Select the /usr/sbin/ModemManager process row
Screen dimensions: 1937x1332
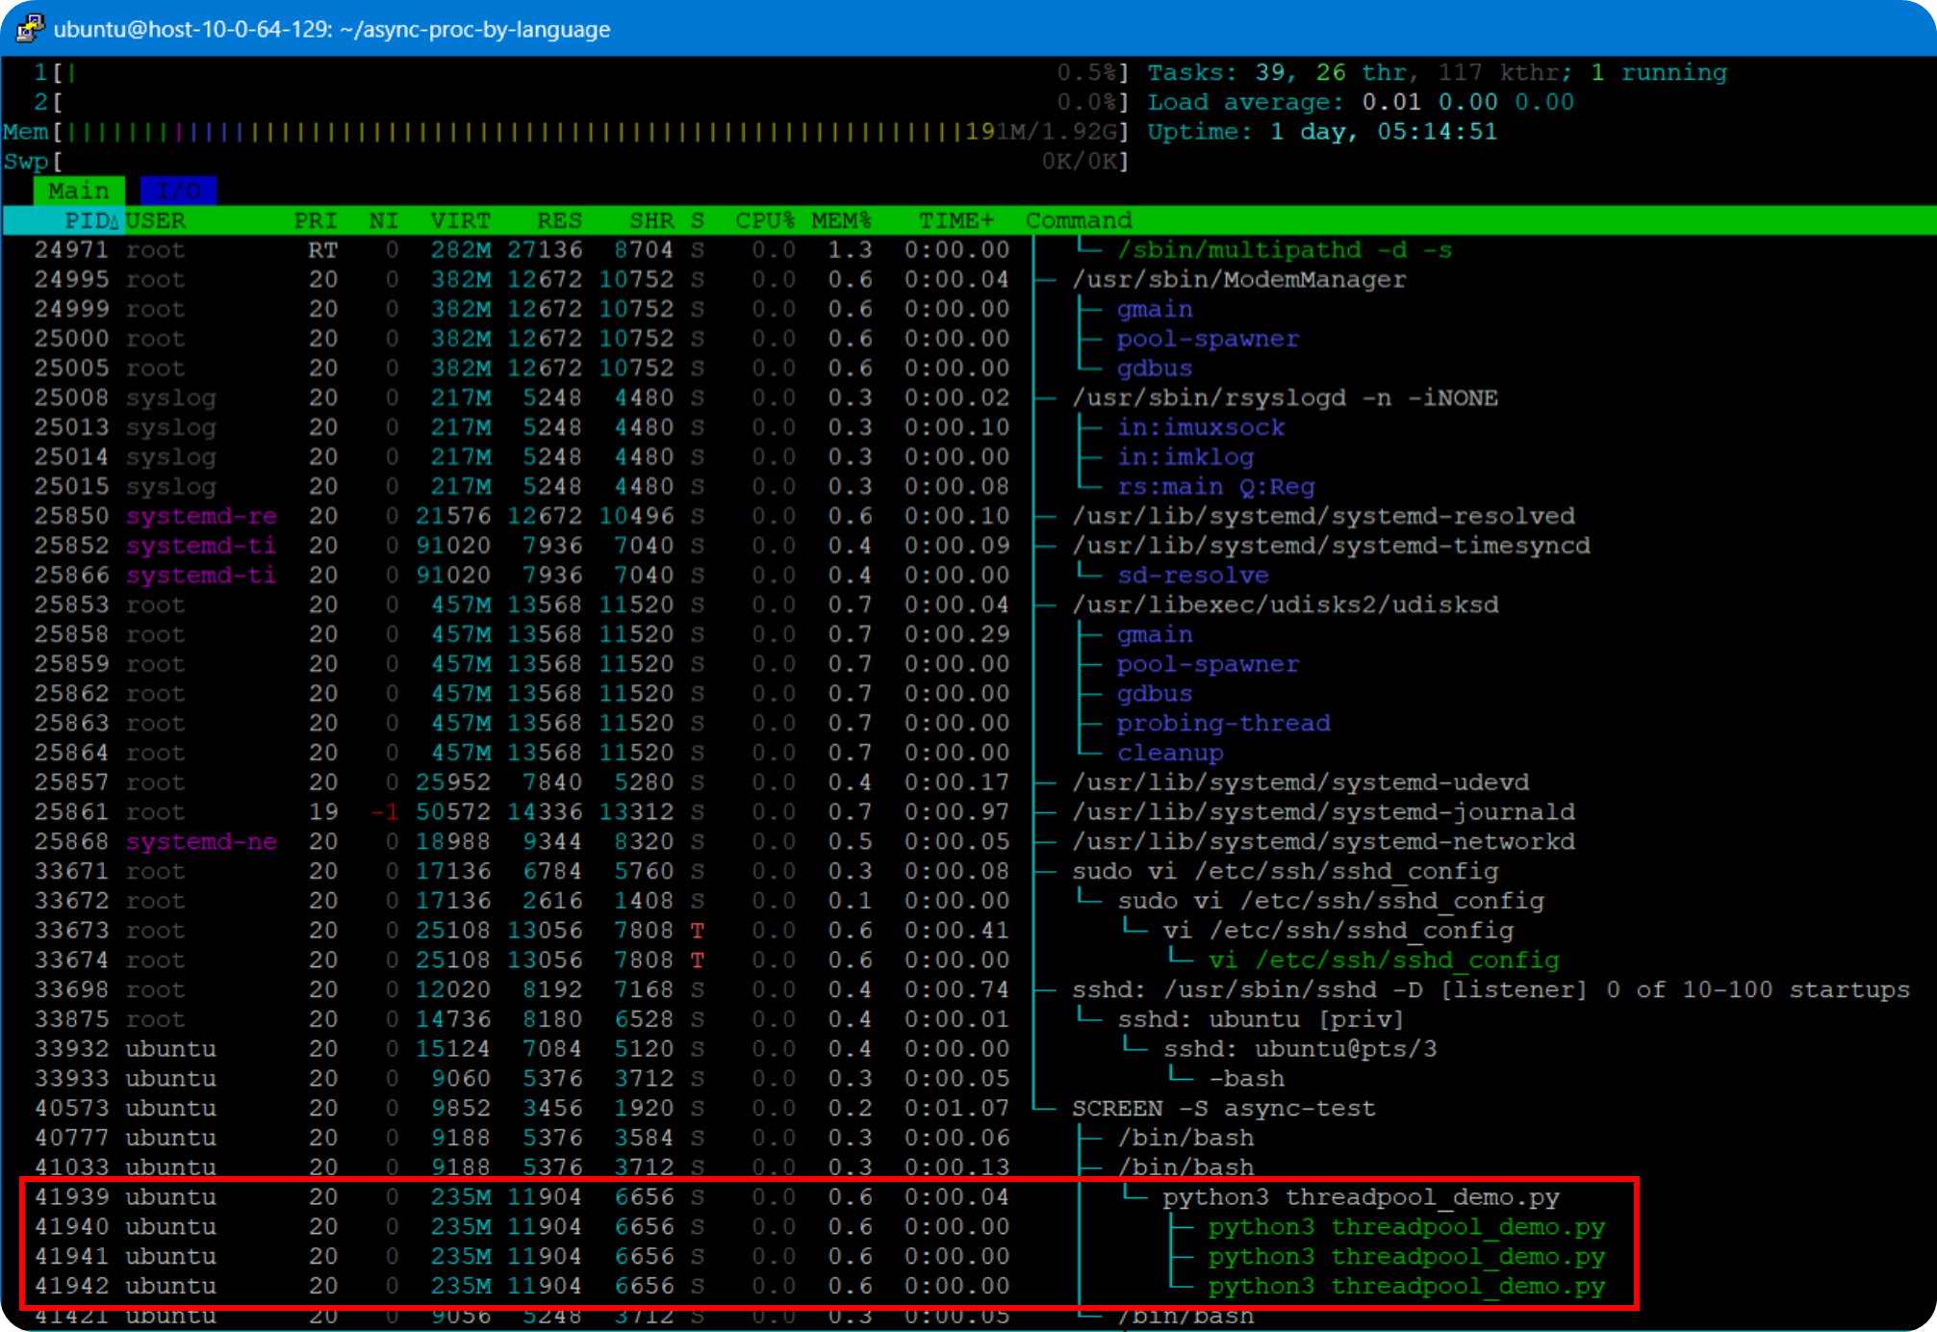tap(1238, 279)
